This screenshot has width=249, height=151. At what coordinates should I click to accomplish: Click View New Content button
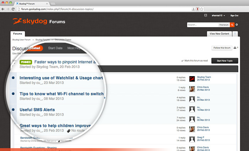pos(219,34)
